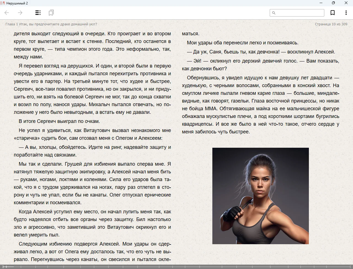Image resolution: width=353 pixels, height=269 pixels.
Task: Click the female fighter illustration
Action: click(x=260, y=196)
